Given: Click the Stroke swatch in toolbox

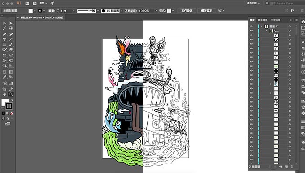Looking at the screenshot, I should coord(9,106).
